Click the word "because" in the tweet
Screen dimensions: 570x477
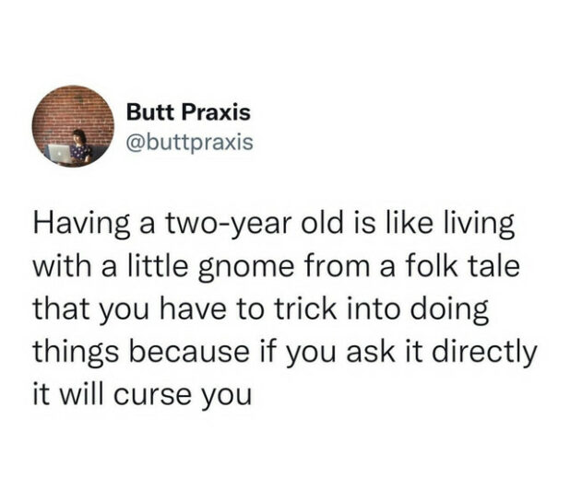190,352
